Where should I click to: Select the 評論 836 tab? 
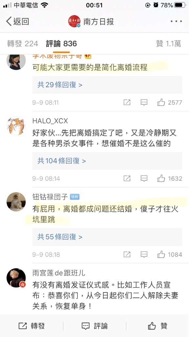point(61,44)
